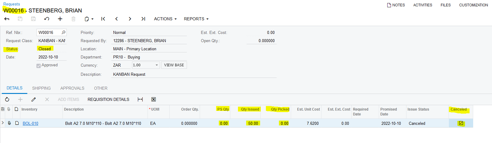The height and width of the screenshot is (143, 492).
Task: Jump to last record
Action: click(143, 19)
